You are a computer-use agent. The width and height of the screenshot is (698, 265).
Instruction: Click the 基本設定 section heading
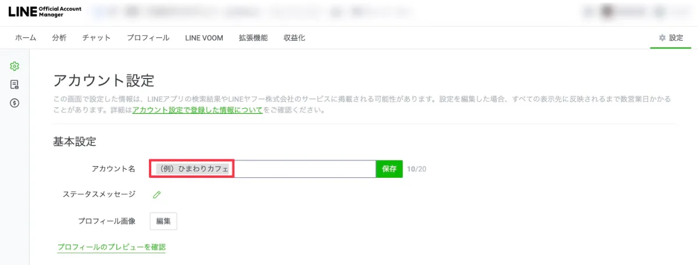74,141
